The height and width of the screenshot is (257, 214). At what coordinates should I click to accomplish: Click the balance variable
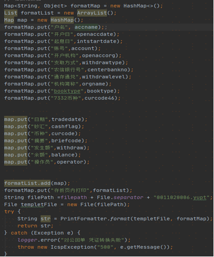tap(63, 155)
